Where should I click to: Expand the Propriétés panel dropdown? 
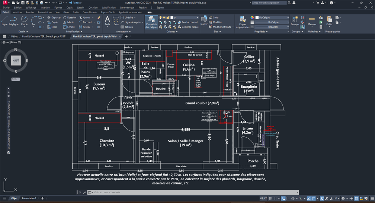pyautogui.click(x=261, y=32)
